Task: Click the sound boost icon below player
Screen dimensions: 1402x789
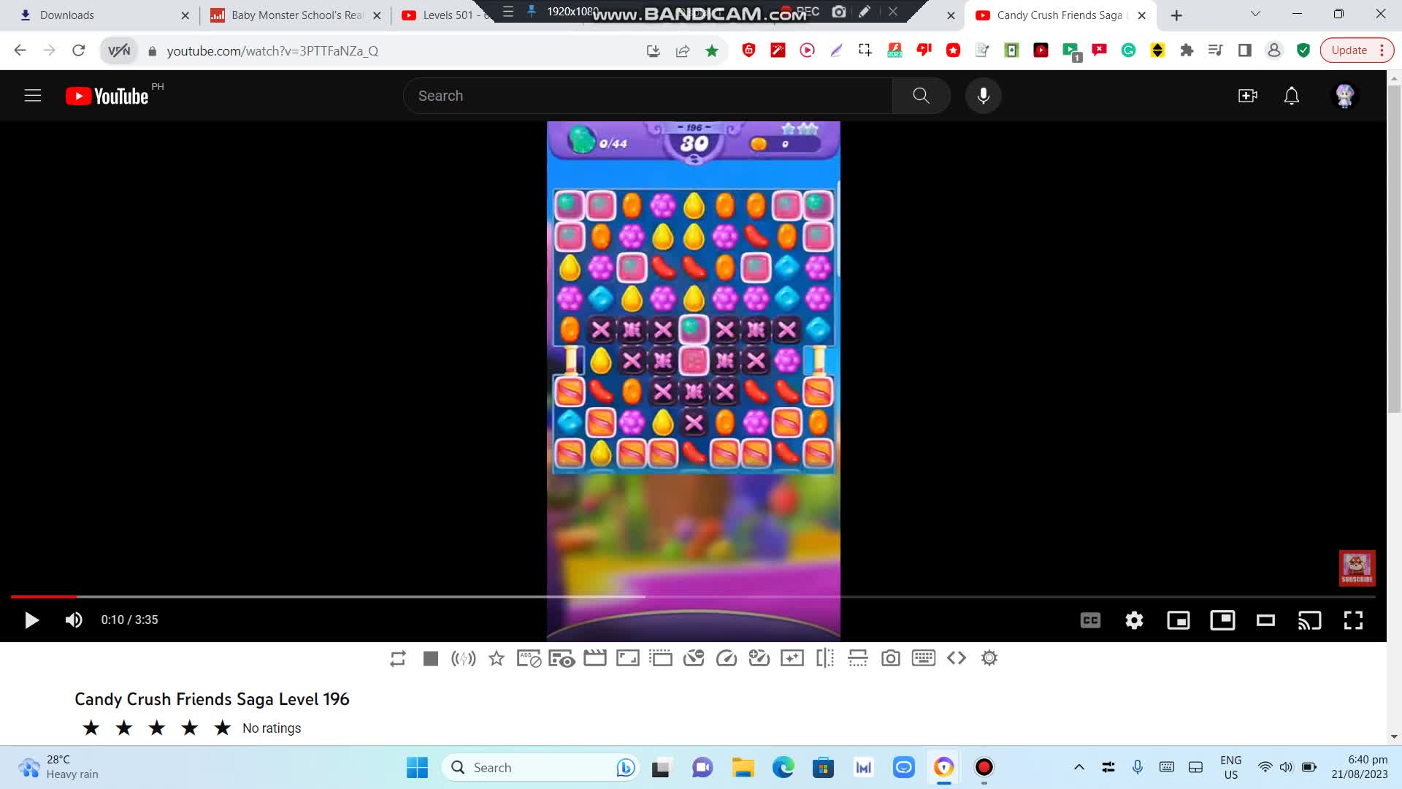Action: pos(464,659)
